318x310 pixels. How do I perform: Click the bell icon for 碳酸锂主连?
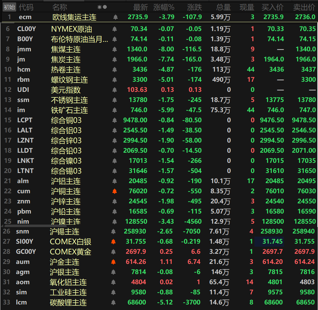[113, 303]
